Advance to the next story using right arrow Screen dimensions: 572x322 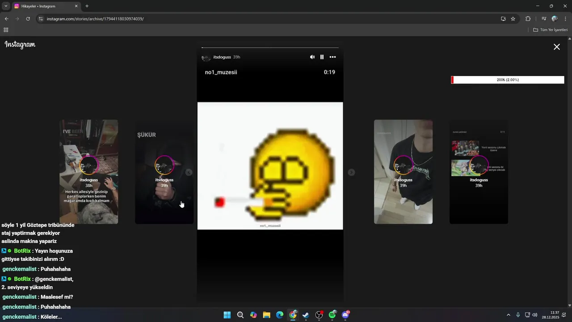click(x=352, y=172)
